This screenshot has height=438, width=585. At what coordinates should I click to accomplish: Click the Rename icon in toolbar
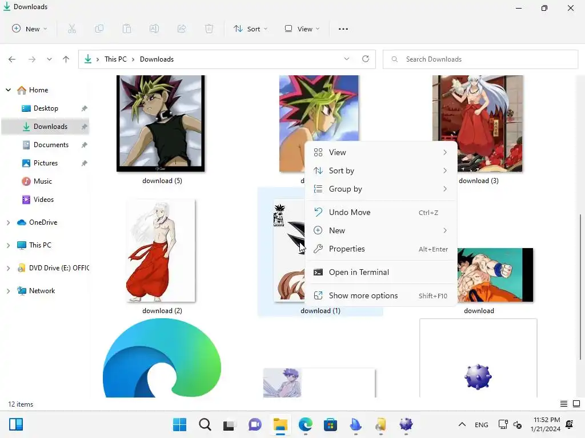click(154, 29)
